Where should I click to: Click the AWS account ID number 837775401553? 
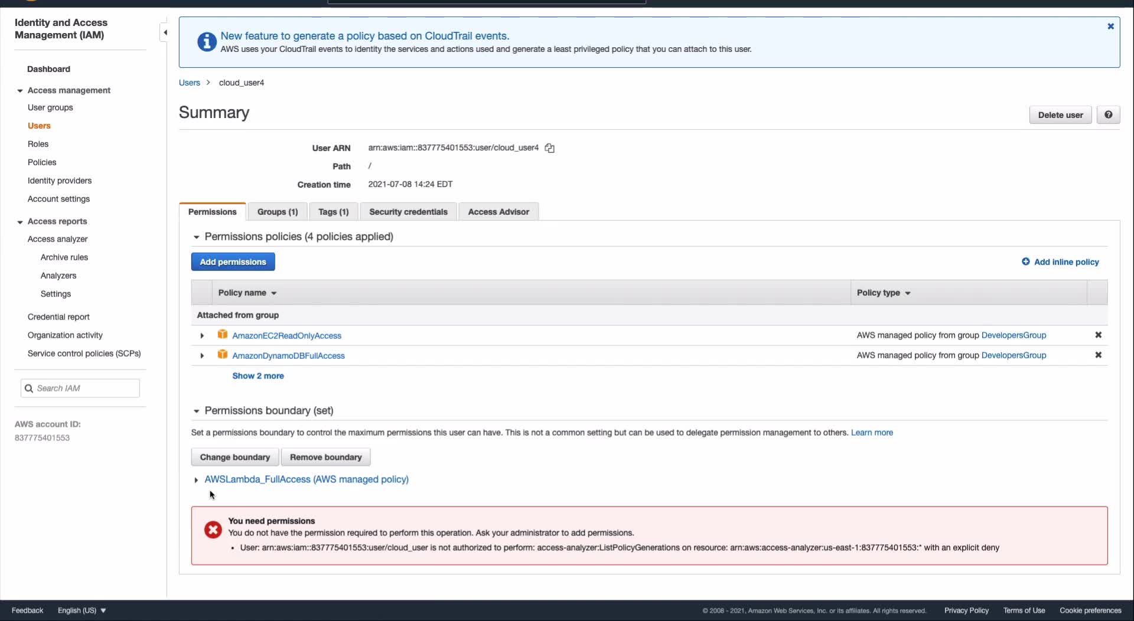(x=43, y=438)
